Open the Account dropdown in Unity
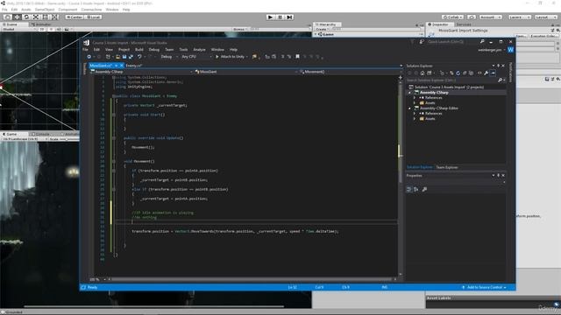 tap(491, 17)
